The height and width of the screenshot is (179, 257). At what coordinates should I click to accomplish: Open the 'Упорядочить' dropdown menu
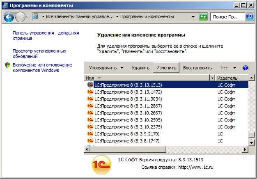coord(106,68)
